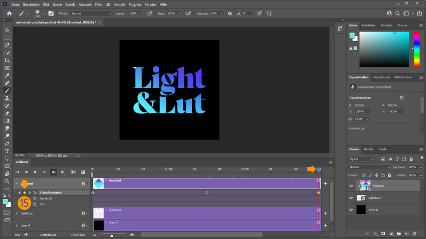Select the Horizontal Type tool

[7, 151]
